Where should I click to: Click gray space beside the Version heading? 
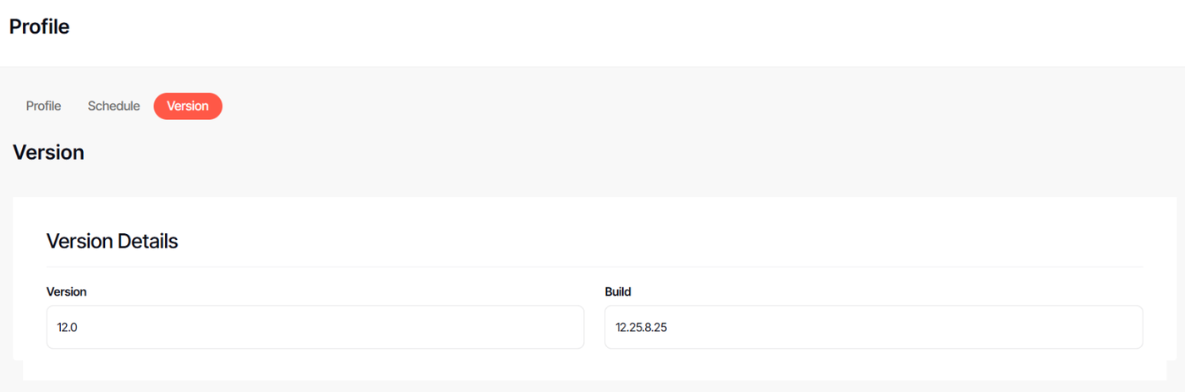592,153
